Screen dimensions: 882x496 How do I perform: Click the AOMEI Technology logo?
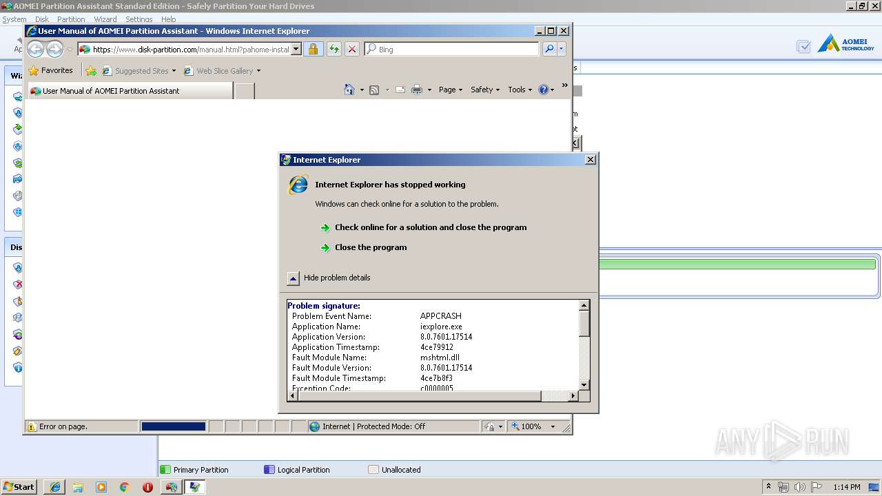846,43
